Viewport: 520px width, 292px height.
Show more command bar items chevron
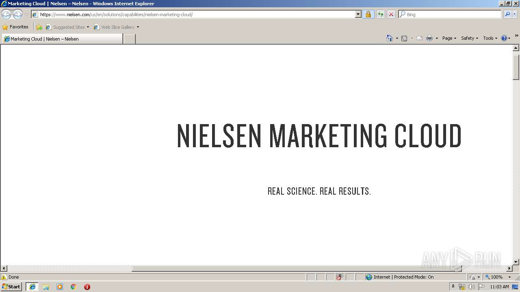click(516, 36)
